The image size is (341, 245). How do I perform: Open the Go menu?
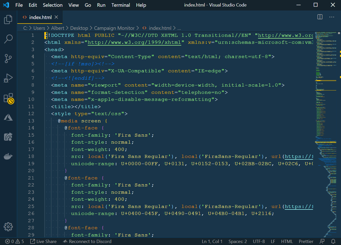[88, 5]
